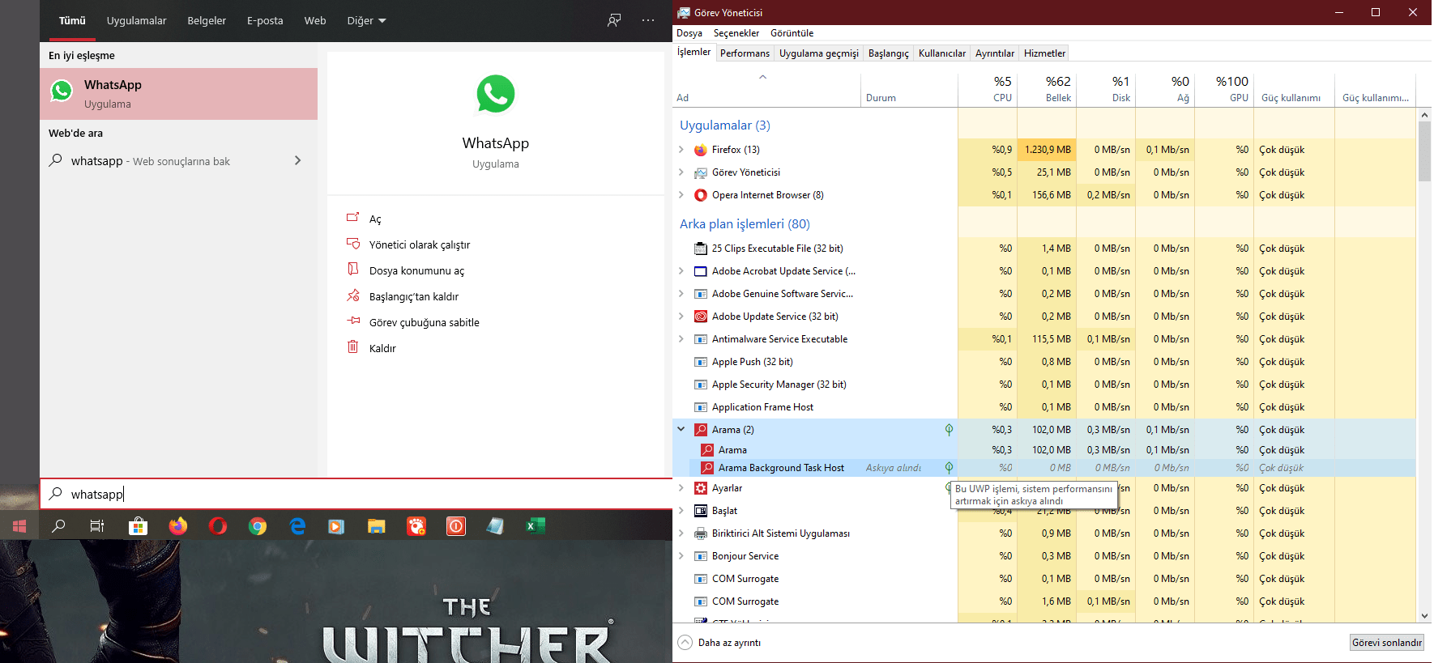This screenshot has width=1434, height=663.
Task: Pin WhatsApp with Görev çubuğuna sabitle
Action: click(425, 322)
